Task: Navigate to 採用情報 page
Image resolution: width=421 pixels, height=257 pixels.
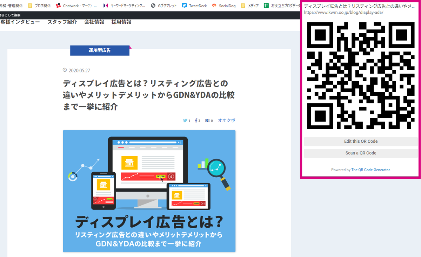Action: 121,22
